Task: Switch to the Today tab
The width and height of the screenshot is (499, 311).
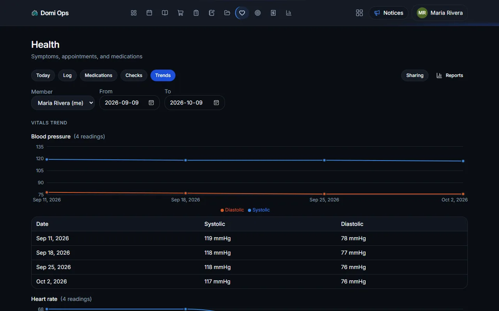Action: point(43,75)
